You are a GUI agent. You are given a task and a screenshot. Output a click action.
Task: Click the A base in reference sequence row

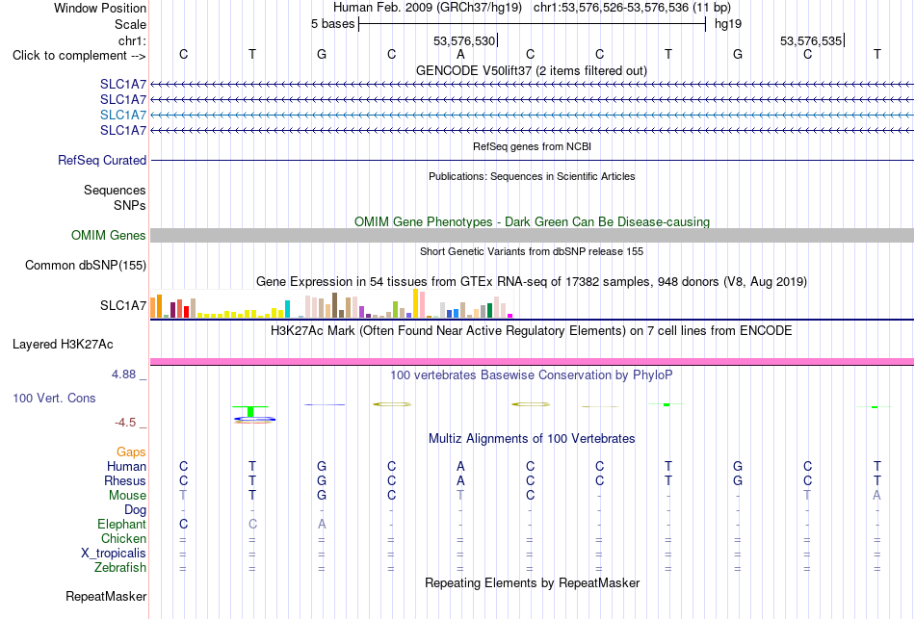[460, 54]
